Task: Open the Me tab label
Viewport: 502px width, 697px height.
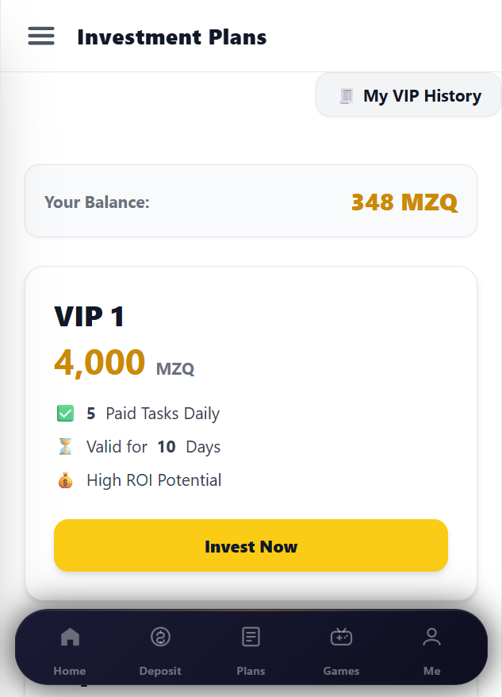Action: [431, 671]
